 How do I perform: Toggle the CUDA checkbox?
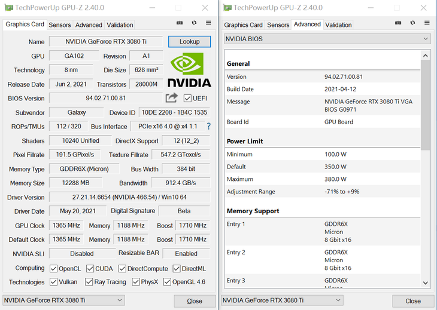(x=90, y=269)
